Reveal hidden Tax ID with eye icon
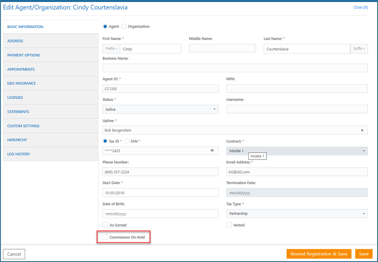378x262 pixels. tap(212, 151)
